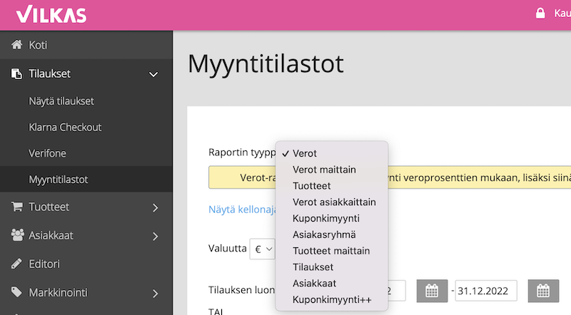Choose Verot maittain report type

(332, 170)
